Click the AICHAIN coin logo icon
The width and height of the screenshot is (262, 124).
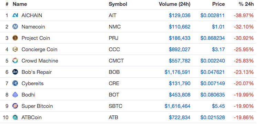(15, 15)
